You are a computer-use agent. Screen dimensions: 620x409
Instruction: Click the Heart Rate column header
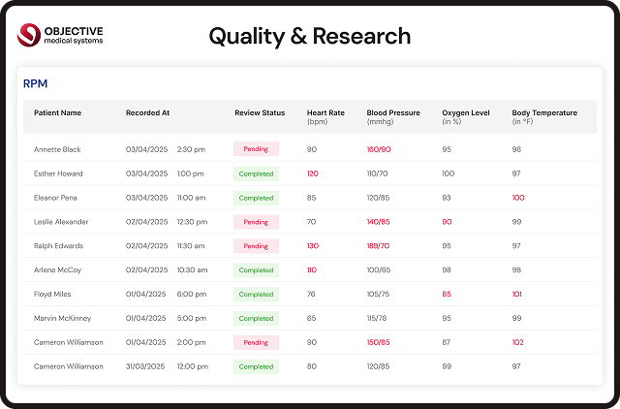tap(325, 113)
